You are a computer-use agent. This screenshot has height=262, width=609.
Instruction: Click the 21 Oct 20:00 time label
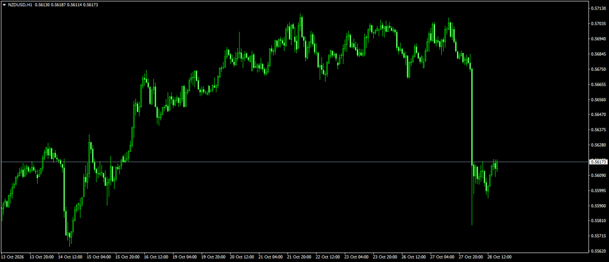coord(299,257)
